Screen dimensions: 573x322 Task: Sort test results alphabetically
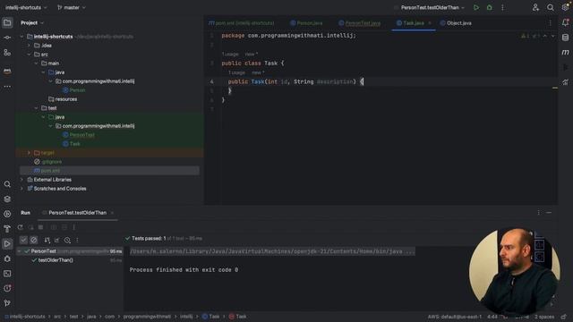(x=47, y=240)
